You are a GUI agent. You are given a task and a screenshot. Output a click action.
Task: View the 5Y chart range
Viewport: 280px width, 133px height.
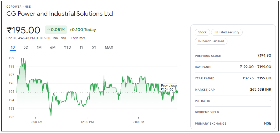tap(94, 48)
